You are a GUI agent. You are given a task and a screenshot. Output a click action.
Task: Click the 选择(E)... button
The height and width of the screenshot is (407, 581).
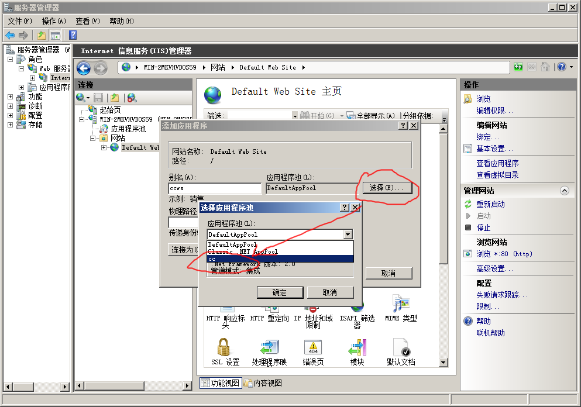pos(387,188)
